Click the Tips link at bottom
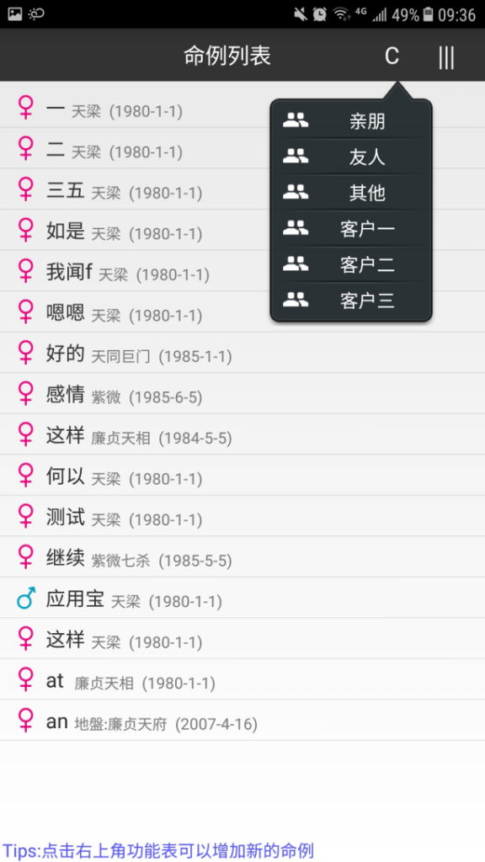The width and height of the screenshot is (485, 862). click(x=158, y=850)
